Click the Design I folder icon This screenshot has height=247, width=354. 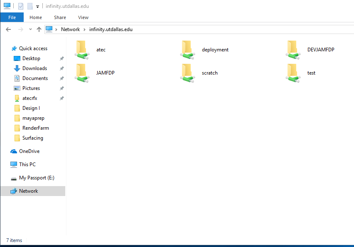(x=17, y=108)
